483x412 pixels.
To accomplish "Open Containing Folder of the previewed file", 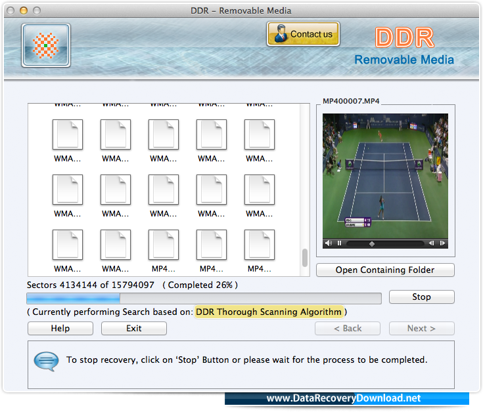I will 385,270.
